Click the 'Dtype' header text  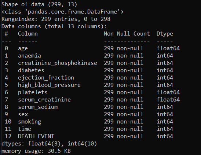coord(165,34)
